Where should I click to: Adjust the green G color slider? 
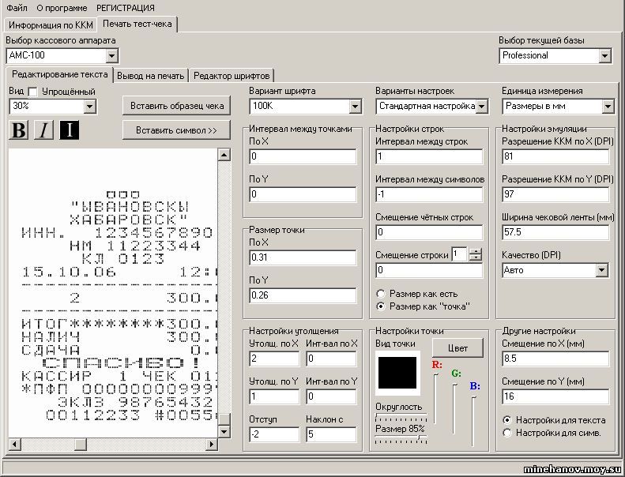coord(454,409)
